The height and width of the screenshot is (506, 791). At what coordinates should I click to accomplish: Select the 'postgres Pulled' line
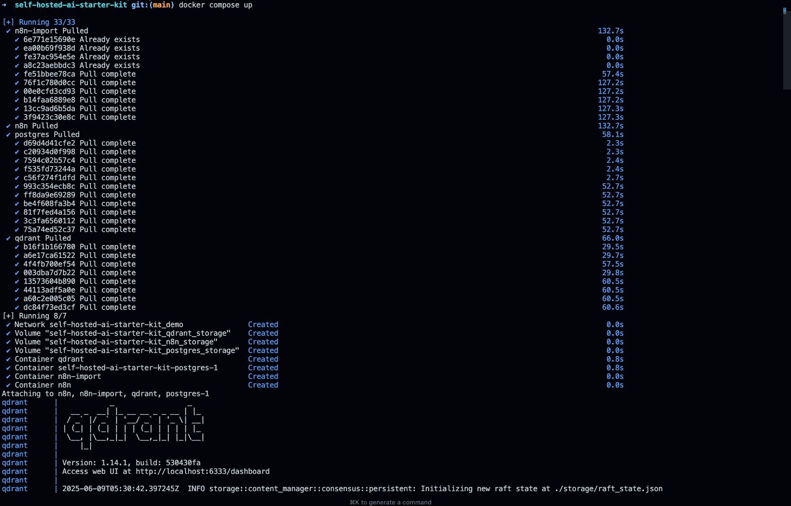[47, 135]
